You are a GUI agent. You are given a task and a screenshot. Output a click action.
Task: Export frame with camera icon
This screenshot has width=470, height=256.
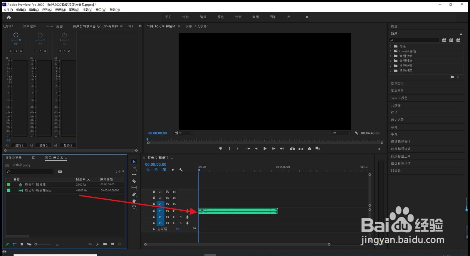pyautogui.click(x=309, y=149)
